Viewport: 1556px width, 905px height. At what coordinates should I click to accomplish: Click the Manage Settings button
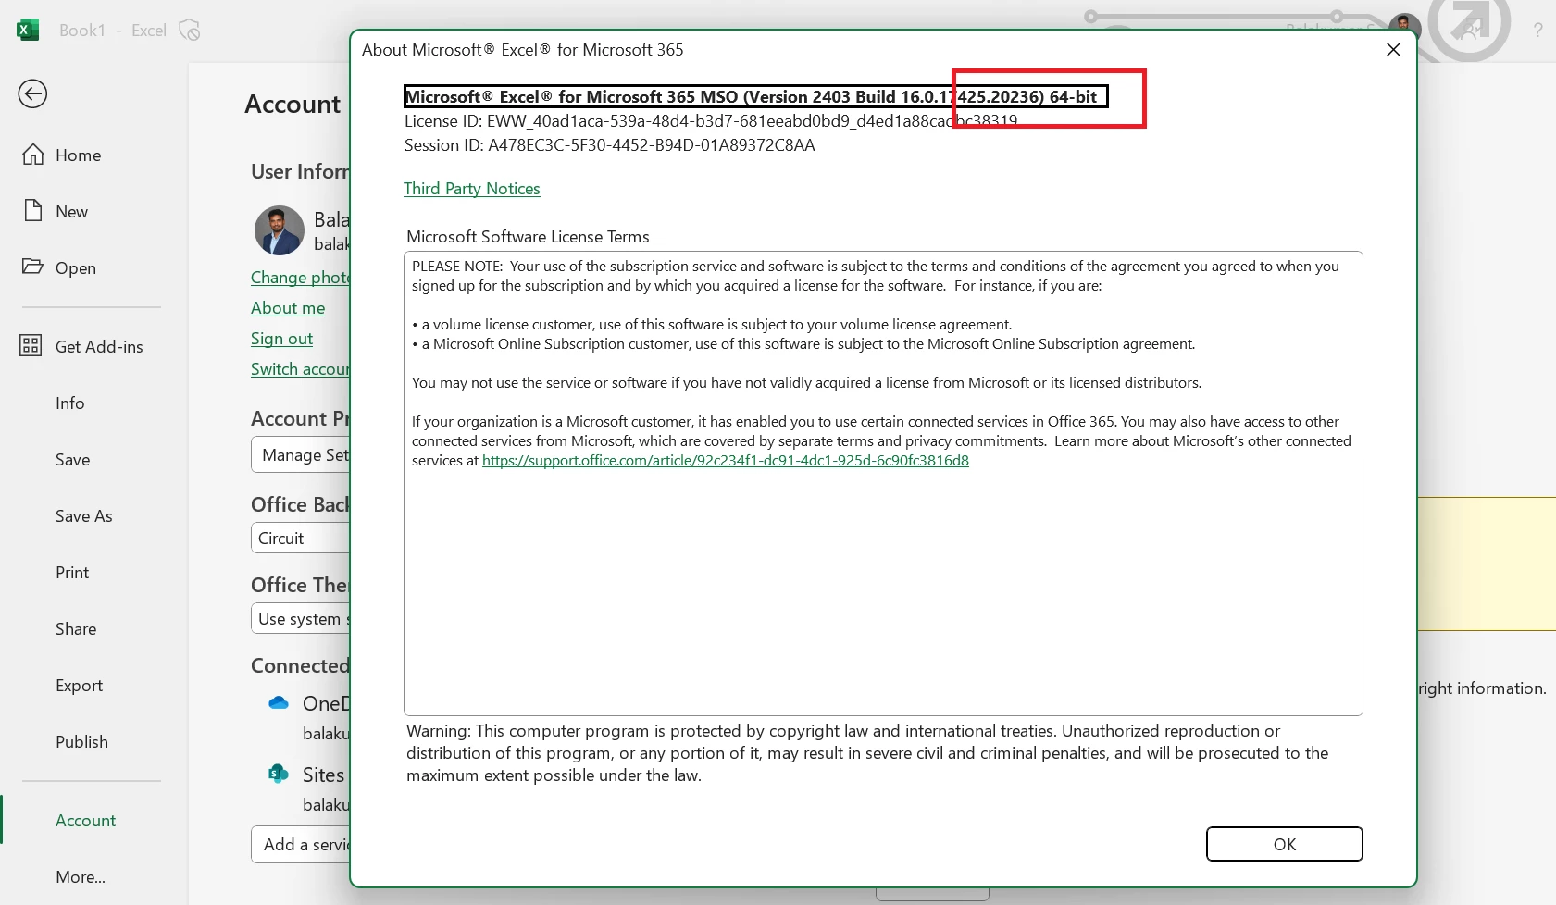tap(301, 455)
